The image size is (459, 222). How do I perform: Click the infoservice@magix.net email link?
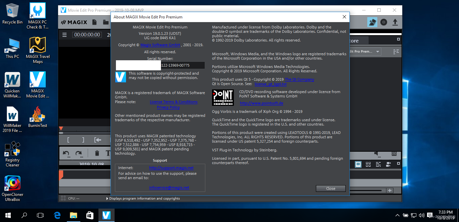point(169,188)
